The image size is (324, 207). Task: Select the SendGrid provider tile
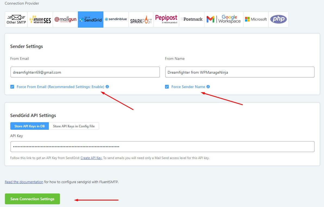point(91,20)
